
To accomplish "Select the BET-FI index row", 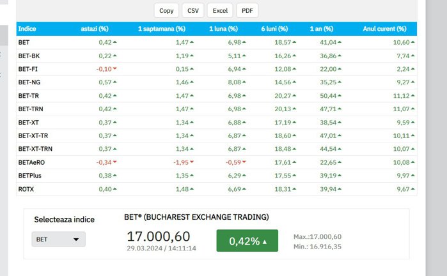I will pyautogui.click(x=29, y=69).
